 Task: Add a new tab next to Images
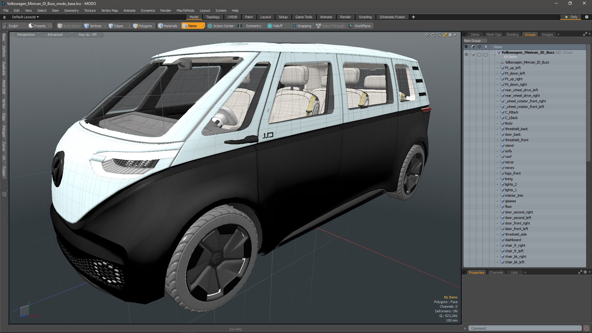(558, 35)
